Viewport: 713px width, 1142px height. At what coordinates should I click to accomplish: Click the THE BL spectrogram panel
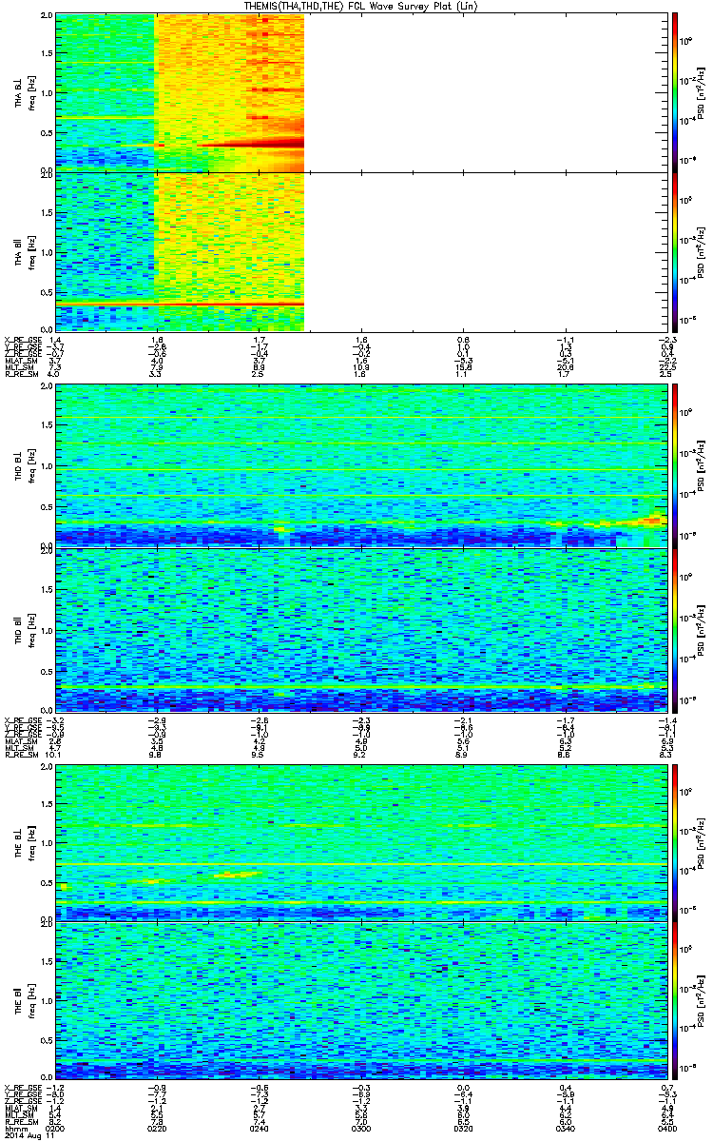click(x=361, y=841)
